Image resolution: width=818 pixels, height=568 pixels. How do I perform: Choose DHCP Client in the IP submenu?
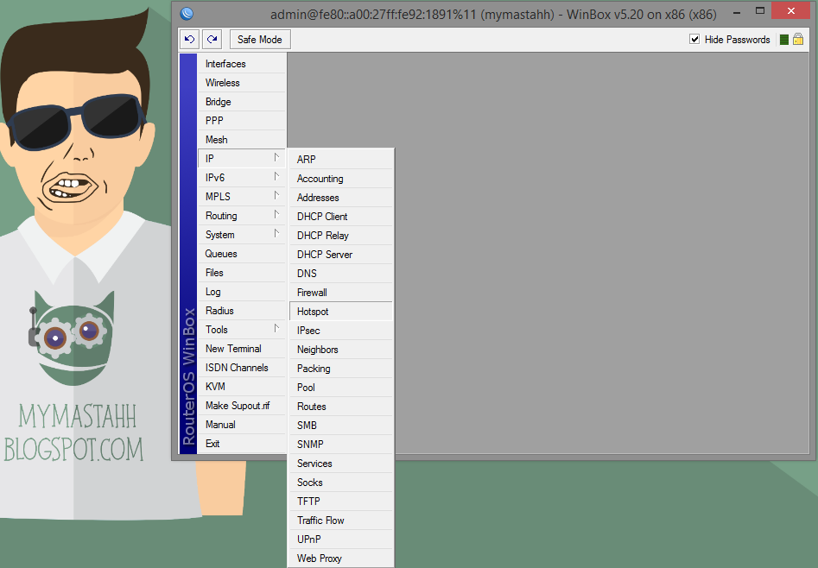pos(340,217)
